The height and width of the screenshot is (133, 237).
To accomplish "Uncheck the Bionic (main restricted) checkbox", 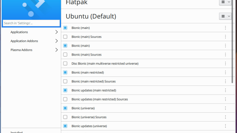I will coord(65,72).
